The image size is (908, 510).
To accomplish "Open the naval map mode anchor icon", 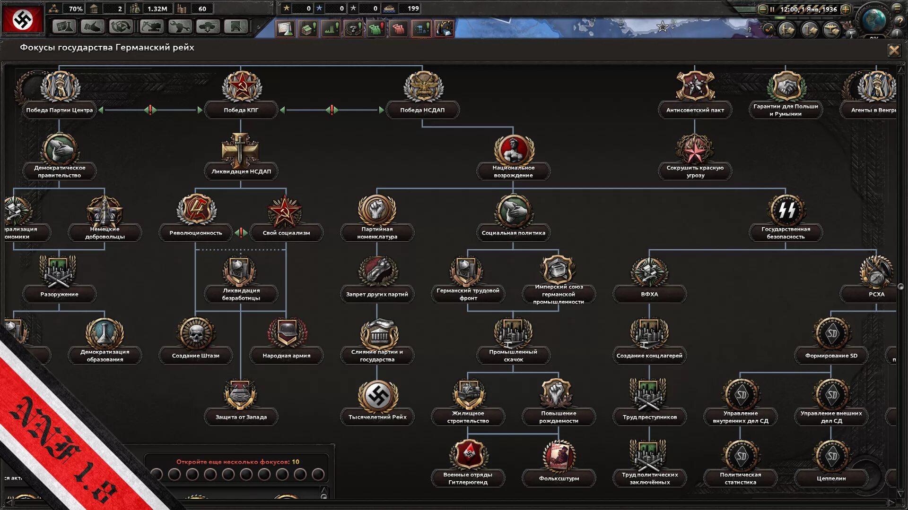I will (809, 30).
